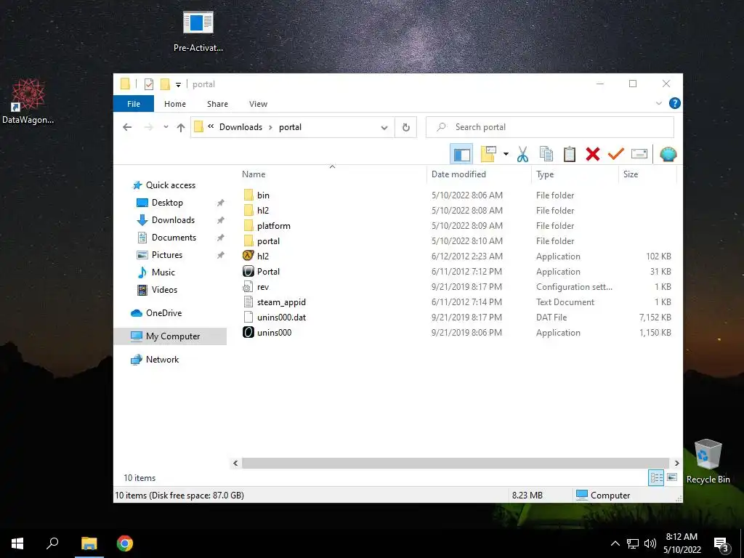Expand folder options toolbar dropdown arrow
Screen dimensions: 744x558
click(x=506, y=154)
